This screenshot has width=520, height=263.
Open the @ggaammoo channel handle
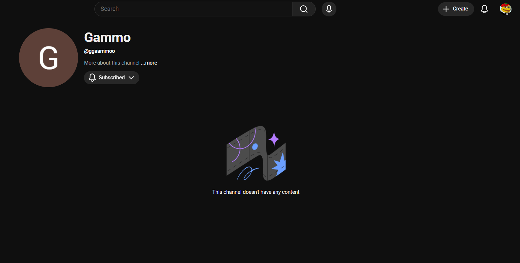pos(99,51)
